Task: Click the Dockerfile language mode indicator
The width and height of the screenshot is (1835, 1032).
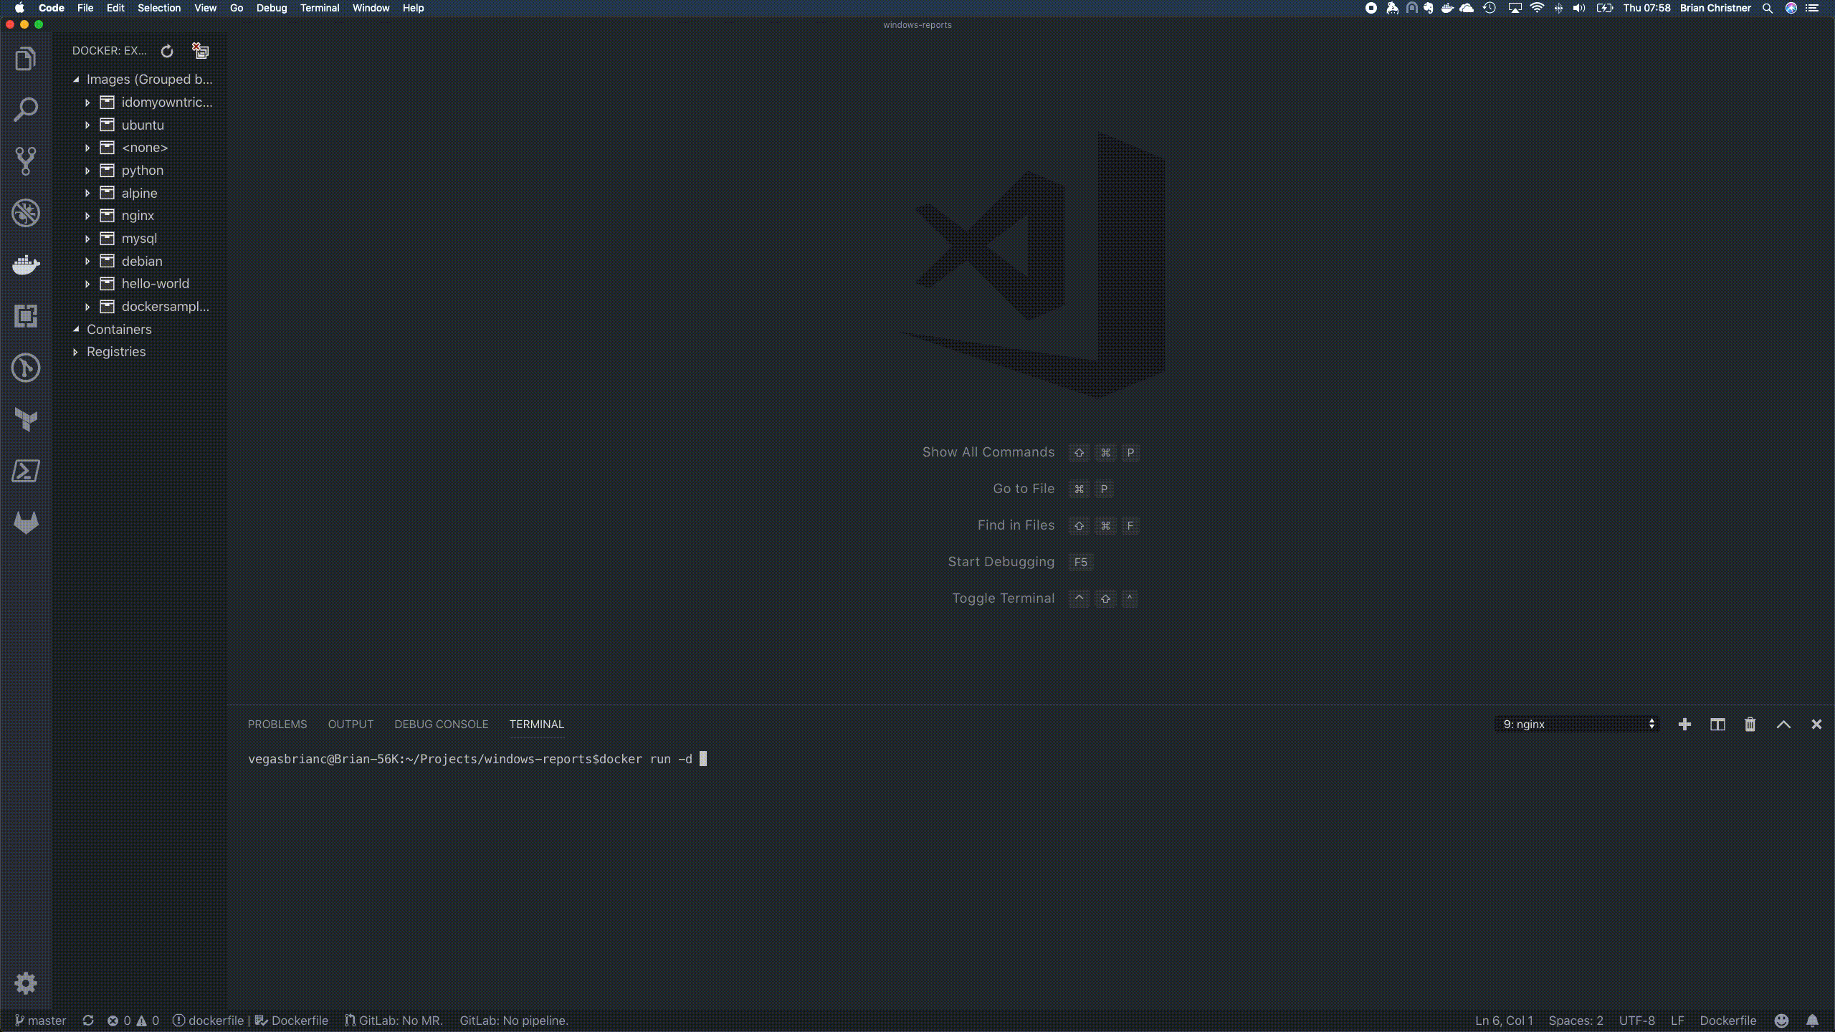Action: click(x=1727, y=1021)
